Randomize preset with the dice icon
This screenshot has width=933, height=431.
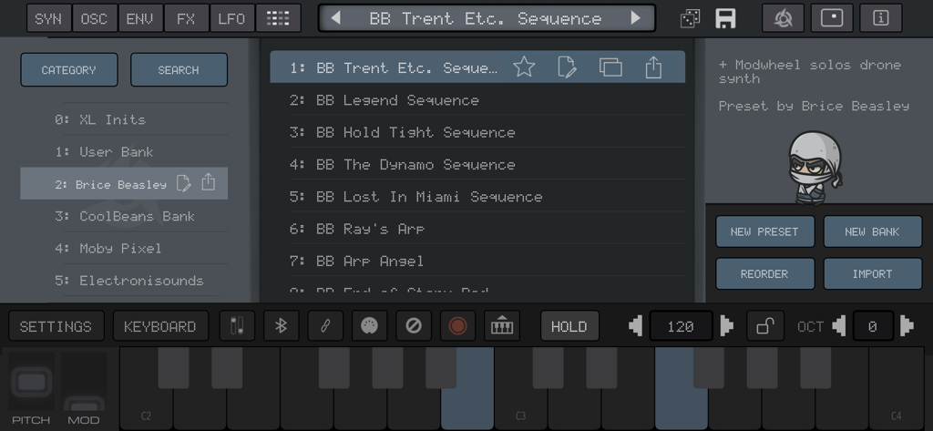pos(691,18)
